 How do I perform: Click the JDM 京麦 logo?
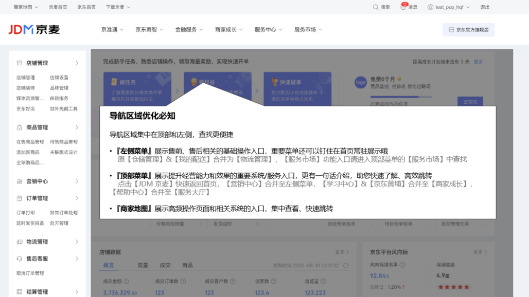click(34, 30)
